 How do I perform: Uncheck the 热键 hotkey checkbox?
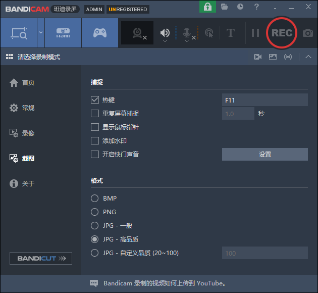tap(95, 100)
